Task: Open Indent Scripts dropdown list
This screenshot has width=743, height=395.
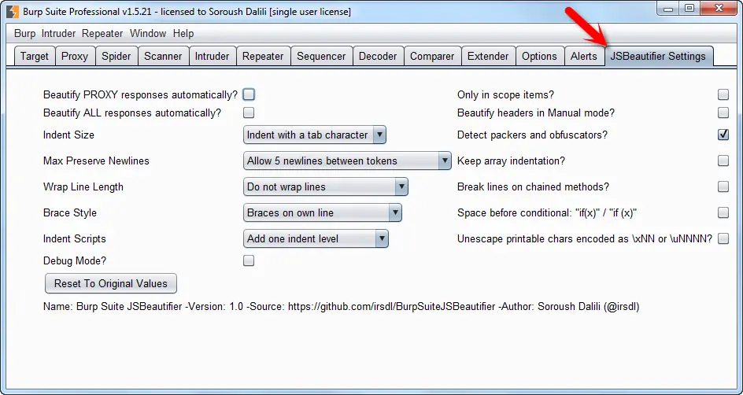Action: coord(316,238)
